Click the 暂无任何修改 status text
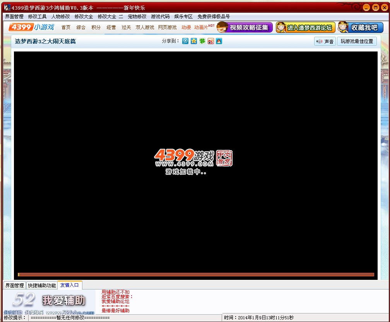This screenshot has width=390, height=322. pos(70,318)
